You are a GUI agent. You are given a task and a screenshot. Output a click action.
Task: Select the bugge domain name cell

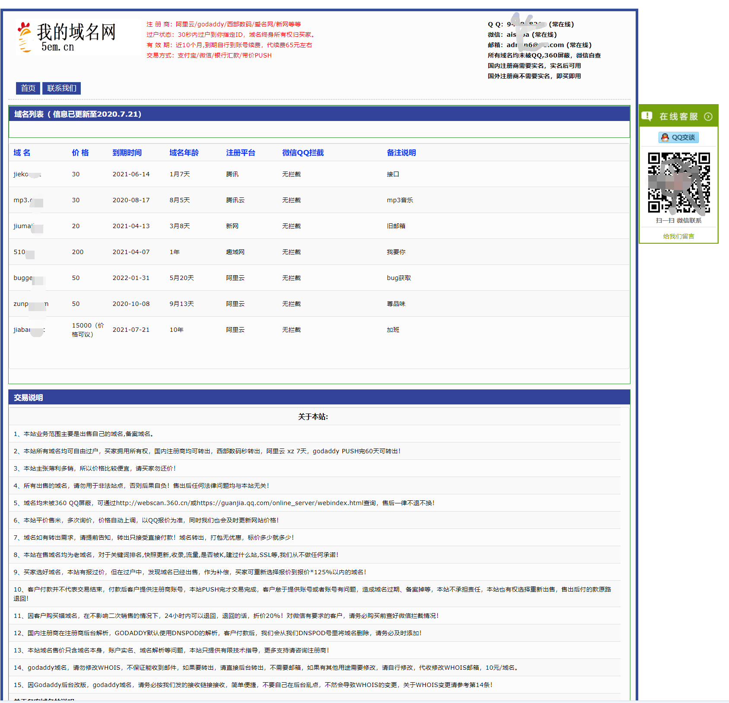[x=29, y=278]
